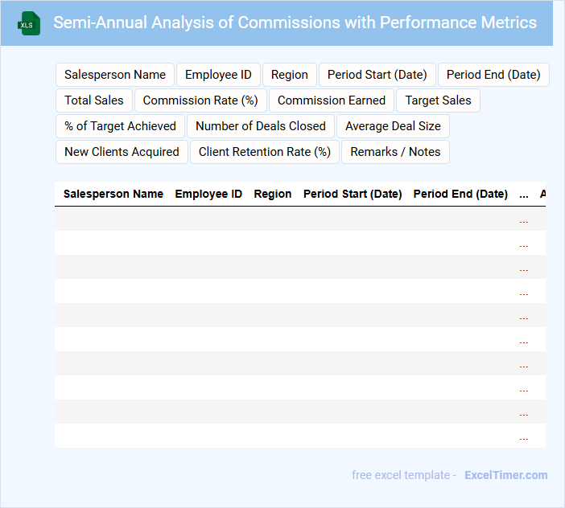
Task: Choose the Target Sales tag
Action: 438,100
